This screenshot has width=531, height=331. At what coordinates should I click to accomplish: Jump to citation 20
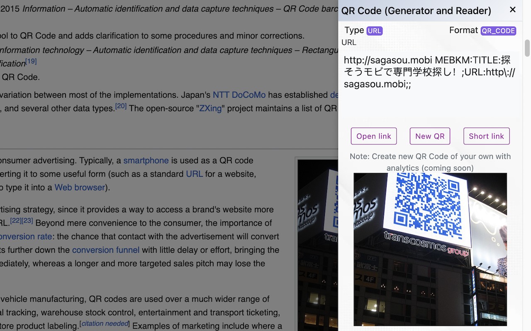pos(121,106)
